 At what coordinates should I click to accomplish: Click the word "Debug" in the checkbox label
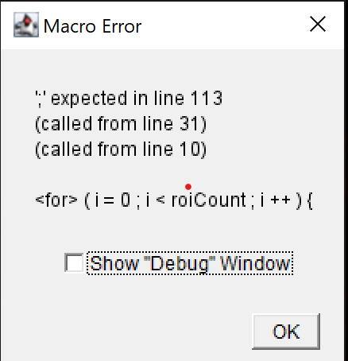[x=180, y=264]
